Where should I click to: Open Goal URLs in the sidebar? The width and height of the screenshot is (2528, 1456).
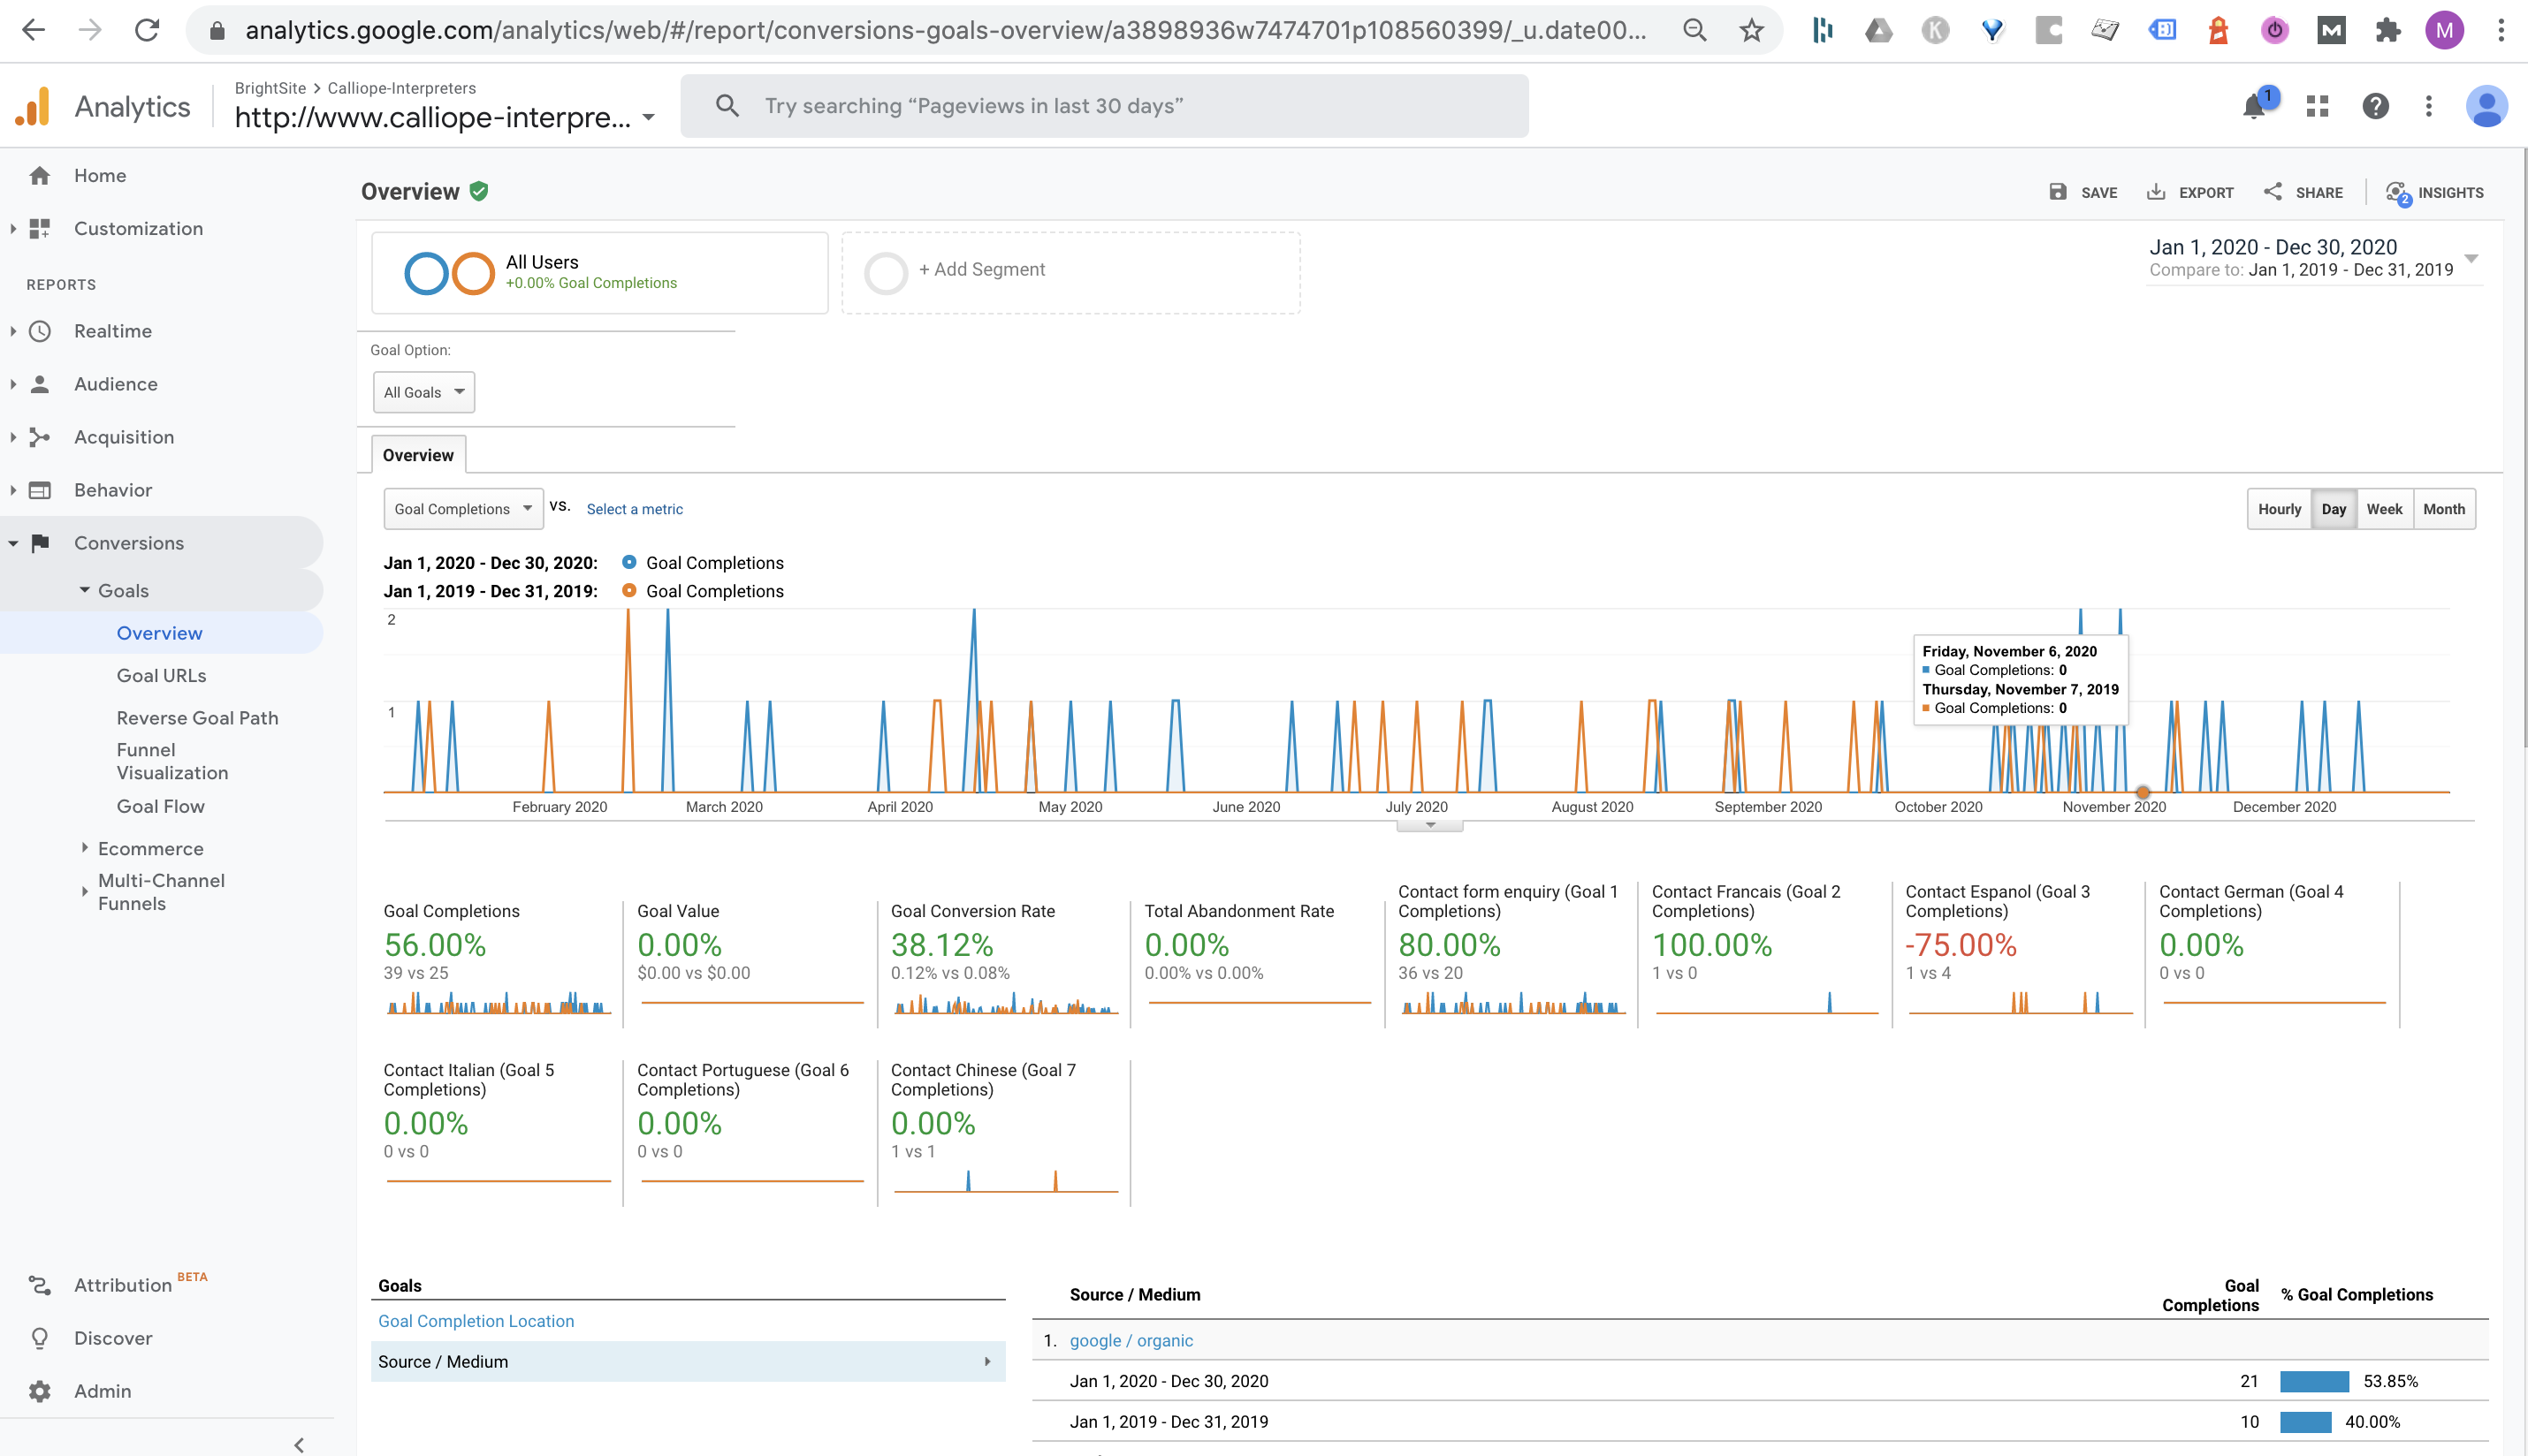pos(161,676)
